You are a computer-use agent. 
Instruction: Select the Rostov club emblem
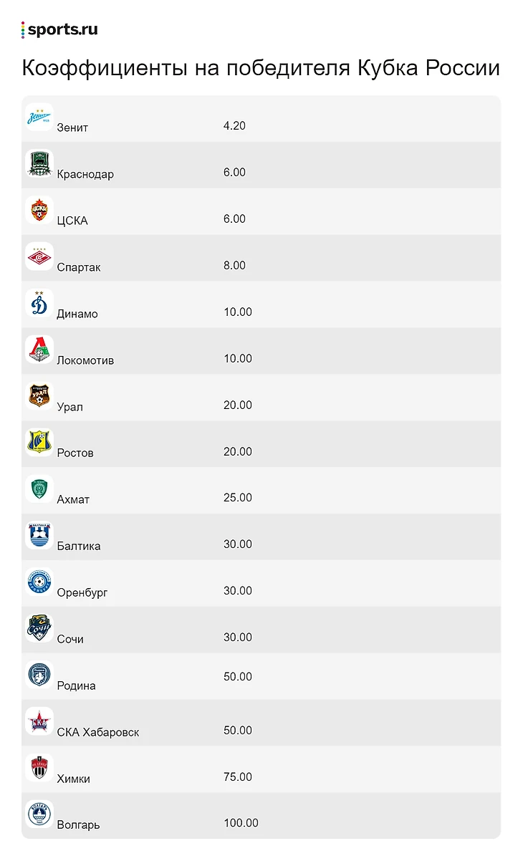[x=39, y=443]
